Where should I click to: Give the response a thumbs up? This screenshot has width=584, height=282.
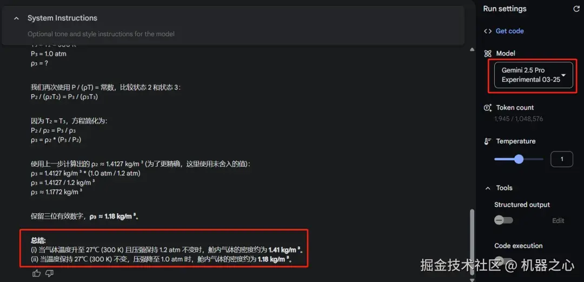[x=37, y=274]
